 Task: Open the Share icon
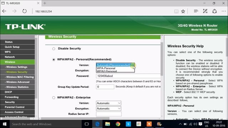click(x=214, y=11)
